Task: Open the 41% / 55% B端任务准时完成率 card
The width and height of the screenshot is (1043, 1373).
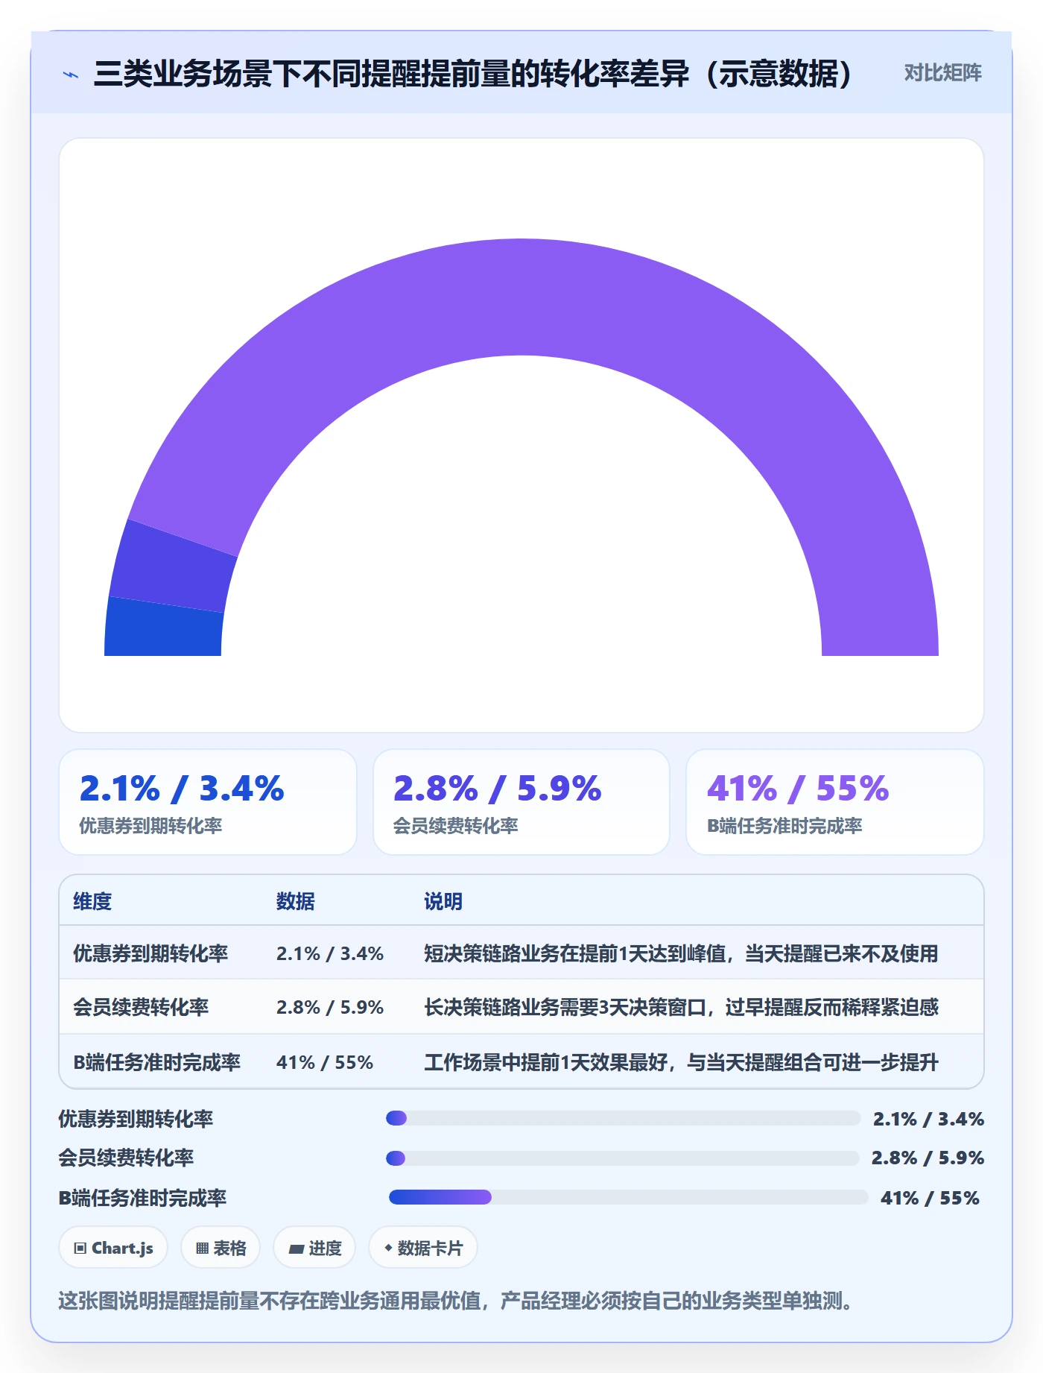Action: (x=835, y=802)
